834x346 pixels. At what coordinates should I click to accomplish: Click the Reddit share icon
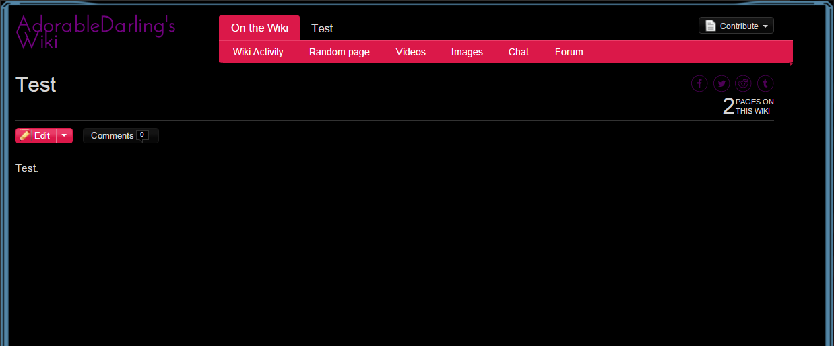coord(743,83)
